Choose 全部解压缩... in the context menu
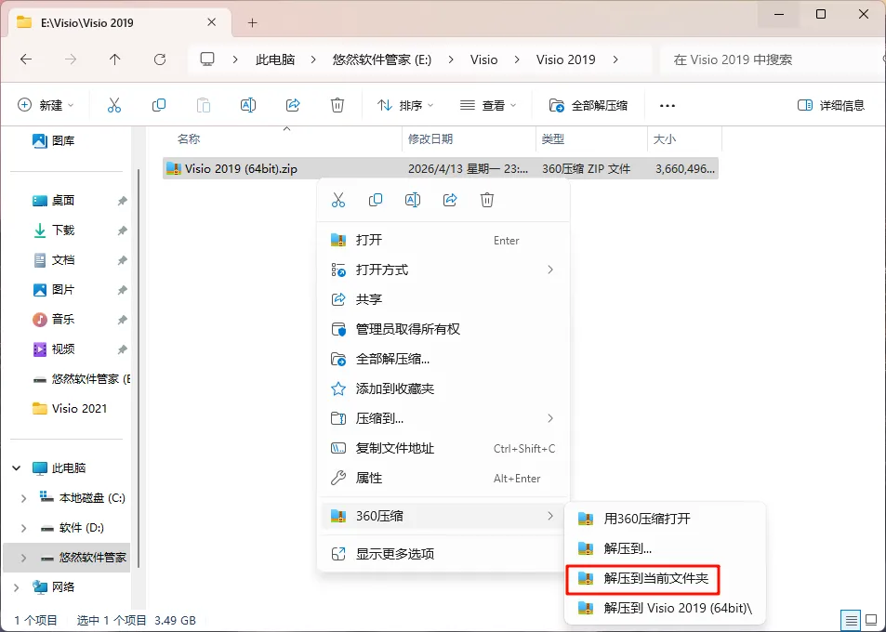 pyautogui.click(x=443, y=359)
